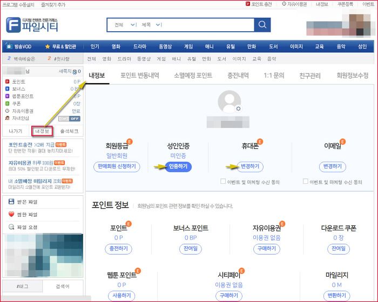
Task: Click the clock icon by 자유이용권 at top
Action: tap(284, 4)
